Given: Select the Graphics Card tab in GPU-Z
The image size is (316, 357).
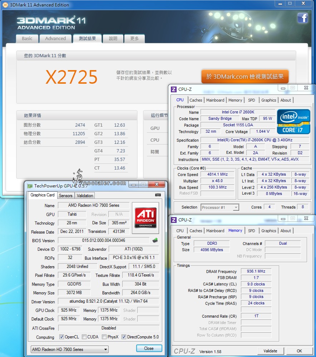Looking at the screenshot, I should click(x=43, y=195).
